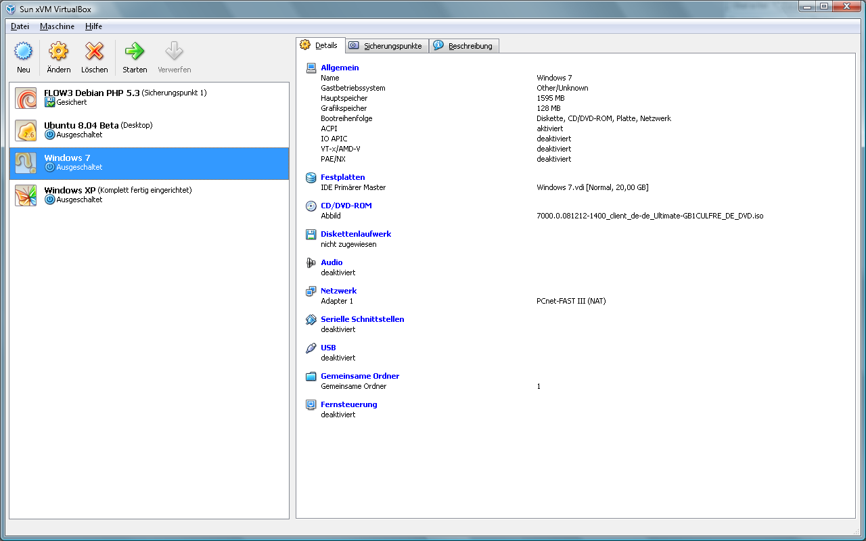This screenshot has height=541, width=866.
Task: Click the Audio speaker icon
Action: [311, 263]
